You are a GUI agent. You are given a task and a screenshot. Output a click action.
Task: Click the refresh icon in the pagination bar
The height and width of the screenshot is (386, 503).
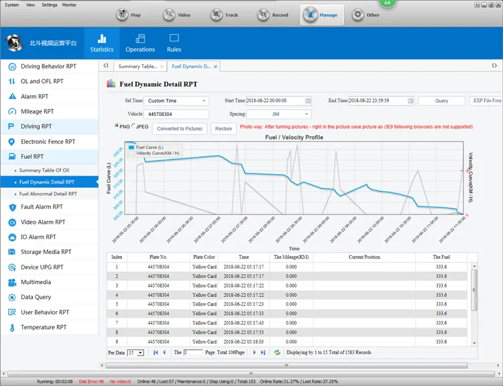point(277,352)
